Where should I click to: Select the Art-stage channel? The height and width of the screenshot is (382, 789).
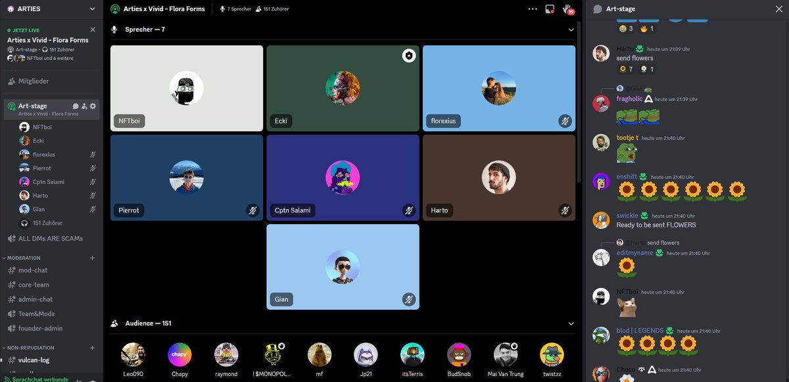51,109
